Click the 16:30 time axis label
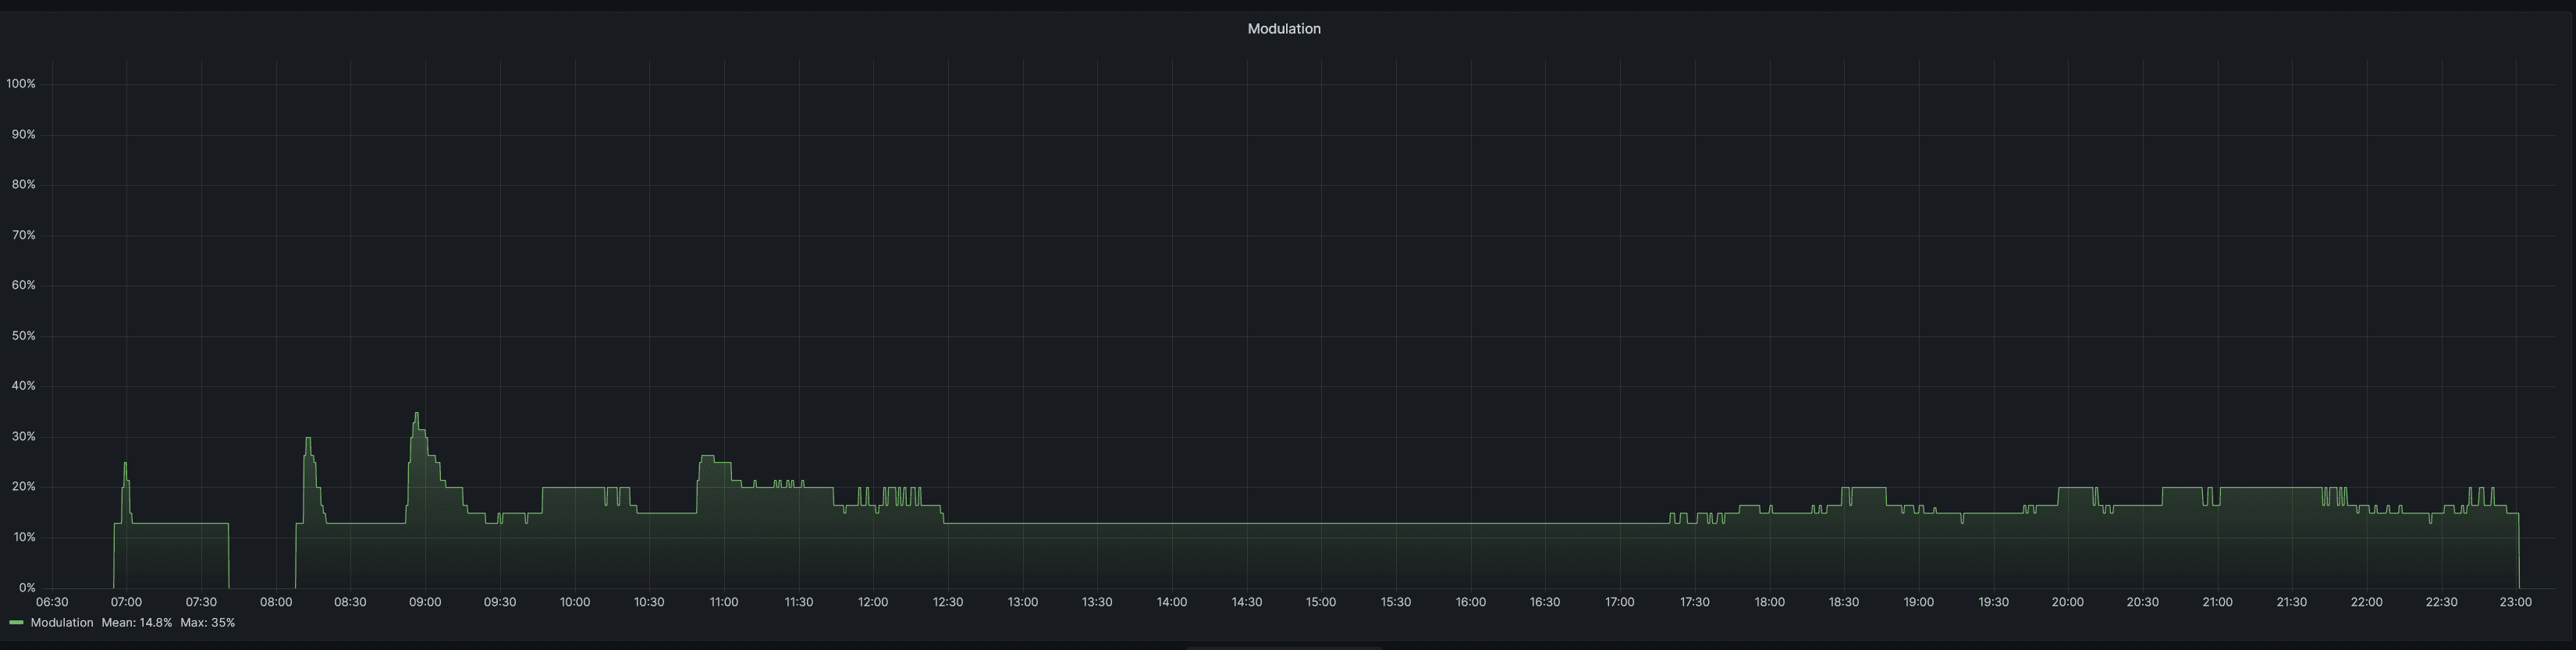 click(1545, 602)
